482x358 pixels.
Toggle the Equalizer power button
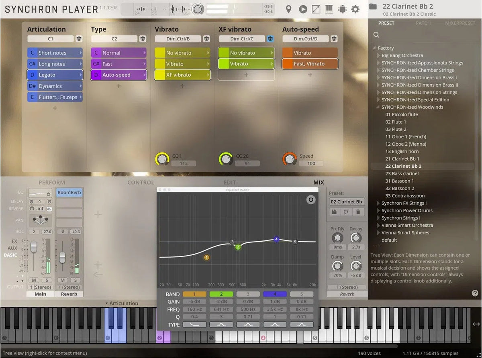pos(311,199)
